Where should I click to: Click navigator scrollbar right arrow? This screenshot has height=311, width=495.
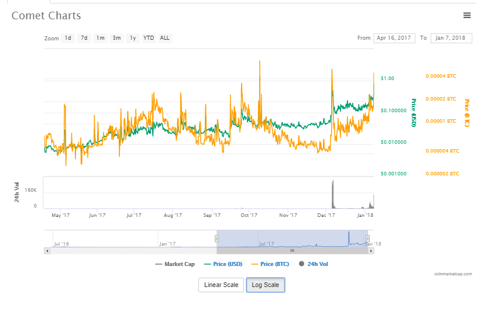(371, 251)
